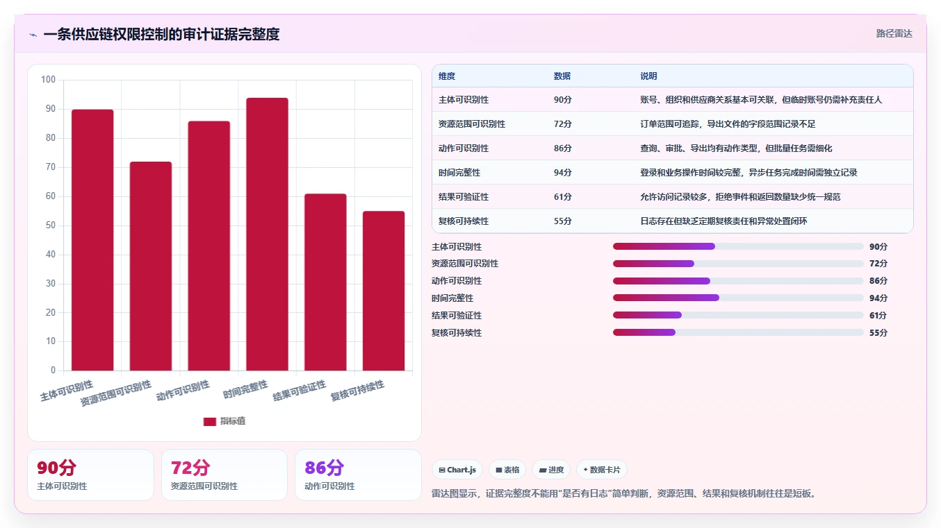The width and height of the screenshot is (941, 528).
Task: Click the 86分 value beside its progress bar
Action: pos(878,281)
